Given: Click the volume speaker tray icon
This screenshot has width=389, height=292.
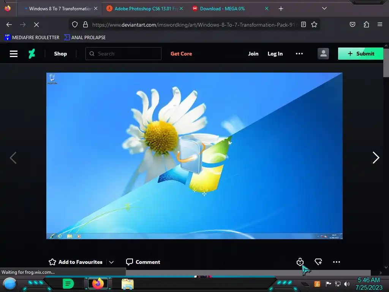Looking at the screenshot, I should point(347,284).
